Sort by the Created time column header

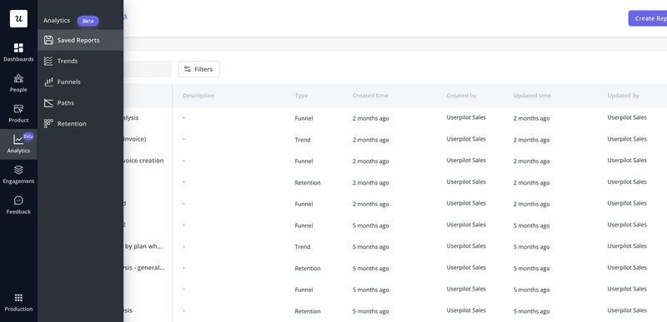(370, 96)
